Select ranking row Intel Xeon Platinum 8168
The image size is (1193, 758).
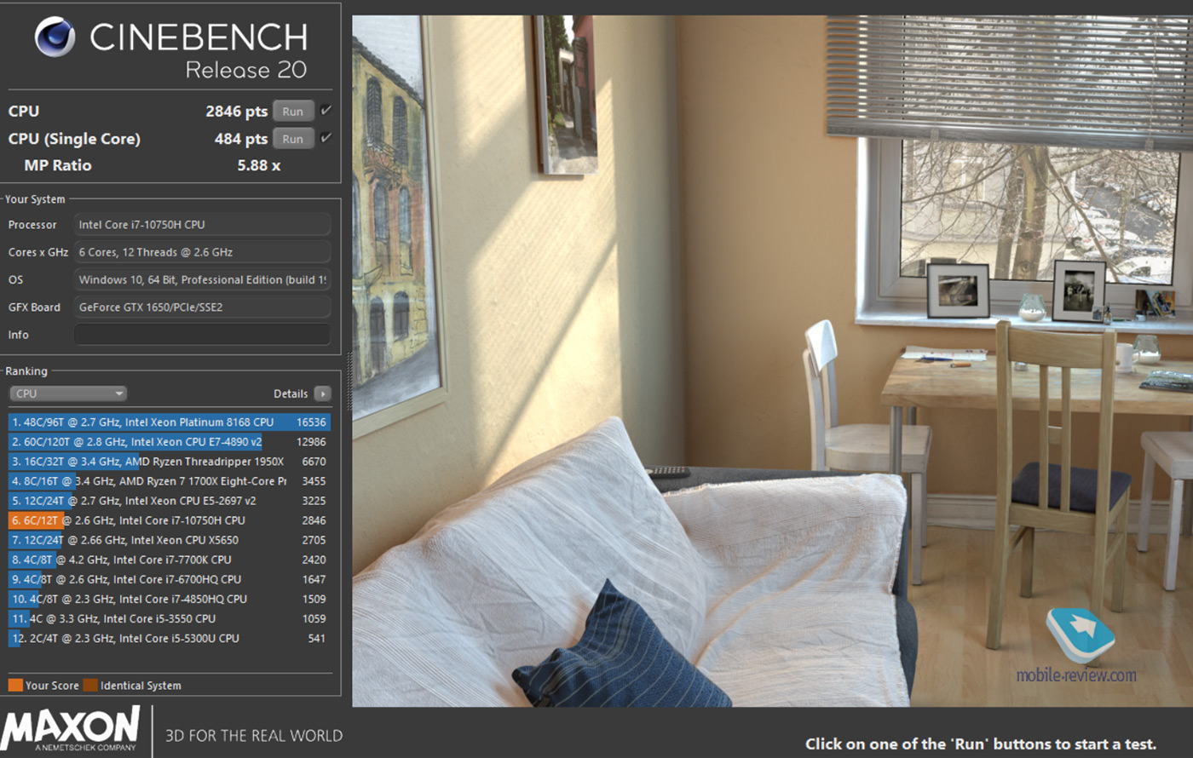click(x=169, y=422)
